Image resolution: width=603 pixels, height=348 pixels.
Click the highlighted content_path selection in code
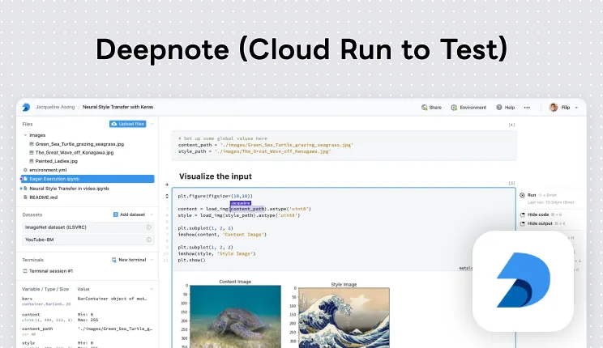[x=248, y=209]
